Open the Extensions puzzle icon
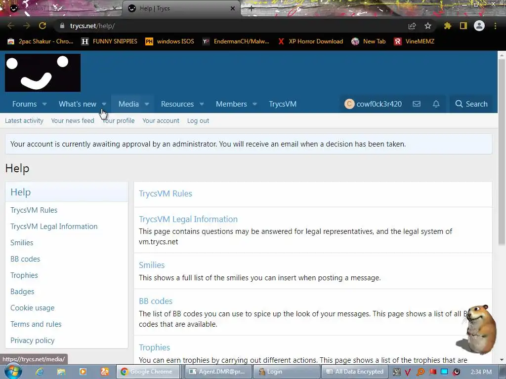This screenshot has width=506, height=379. click(448, 26)
